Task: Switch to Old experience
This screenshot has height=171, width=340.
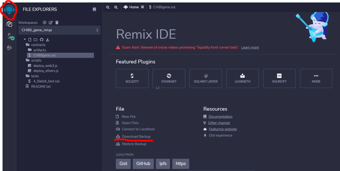Action: 221,135
